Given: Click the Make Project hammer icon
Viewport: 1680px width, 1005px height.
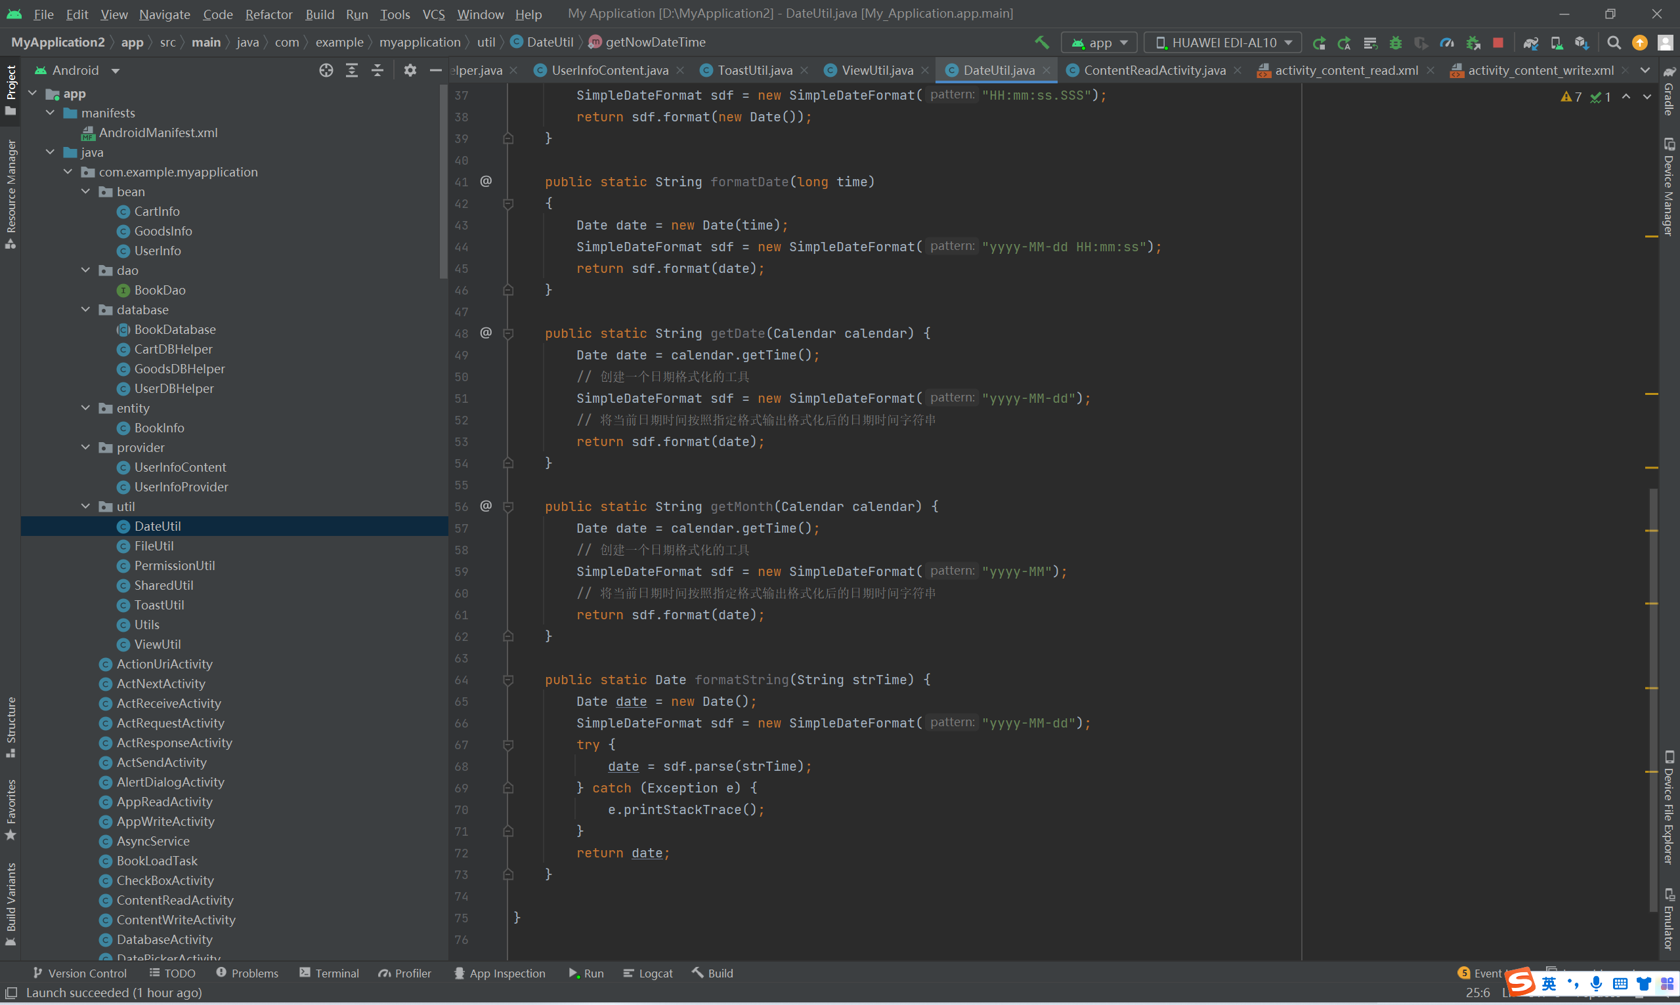Looking at the screenshot, I should coord(1042,43).
